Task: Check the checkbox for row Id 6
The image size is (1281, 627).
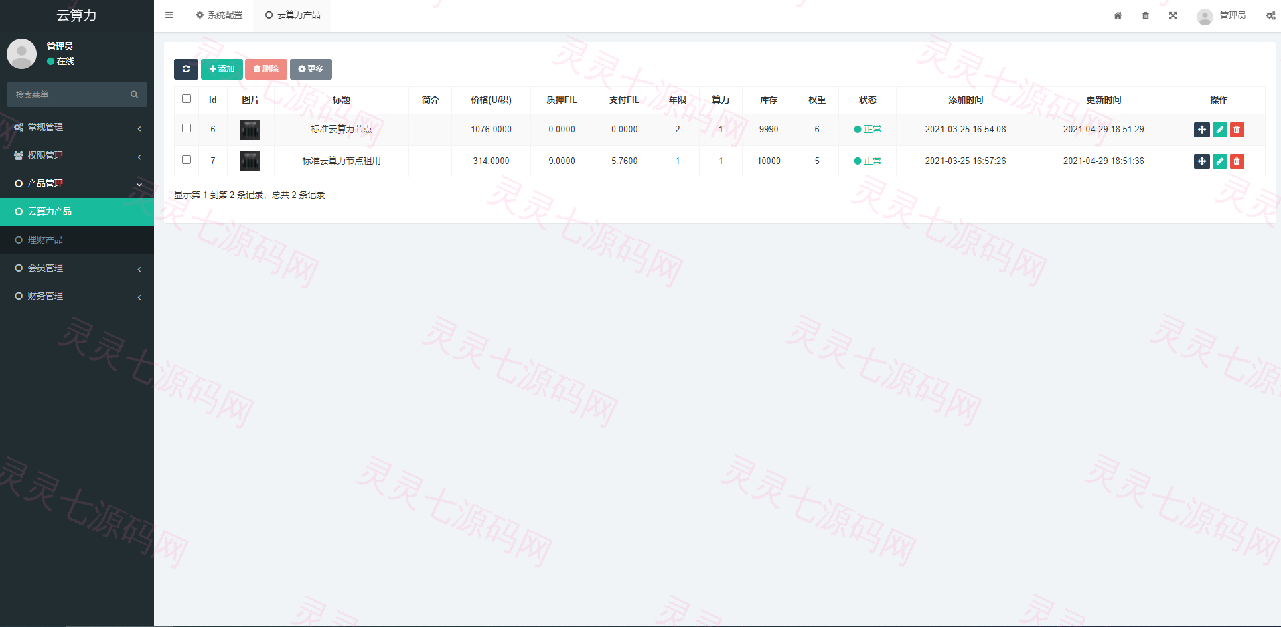Action: pos(186,128)
